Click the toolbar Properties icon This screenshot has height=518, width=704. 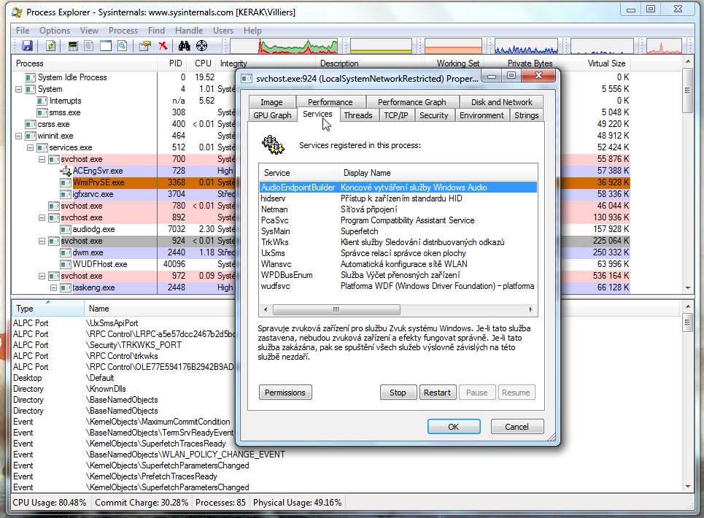pos(144,46)
